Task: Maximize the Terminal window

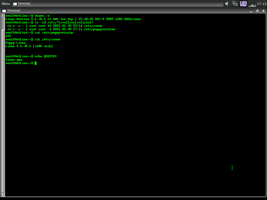Action: 257,11
